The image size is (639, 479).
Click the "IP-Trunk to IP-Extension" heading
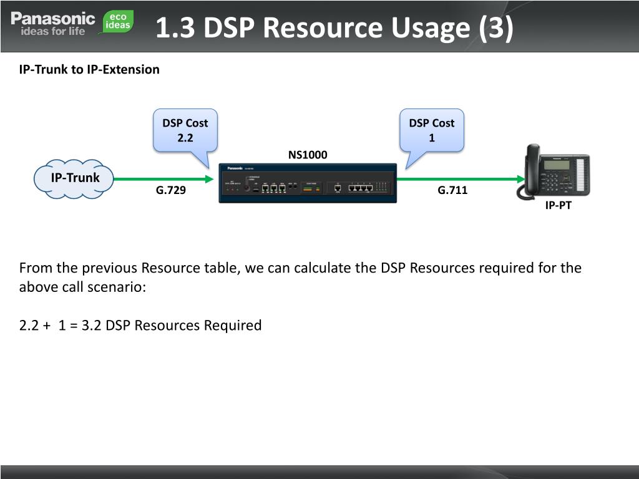coord(89,69)
